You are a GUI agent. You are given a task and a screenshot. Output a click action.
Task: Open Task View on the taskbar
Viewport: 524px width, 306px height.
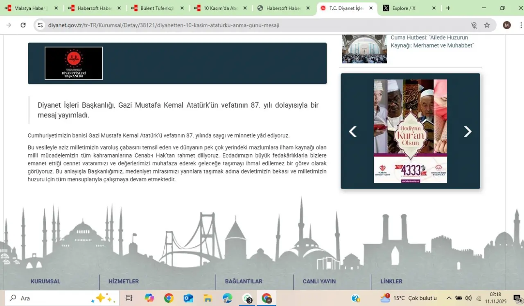tap(129, 298)
